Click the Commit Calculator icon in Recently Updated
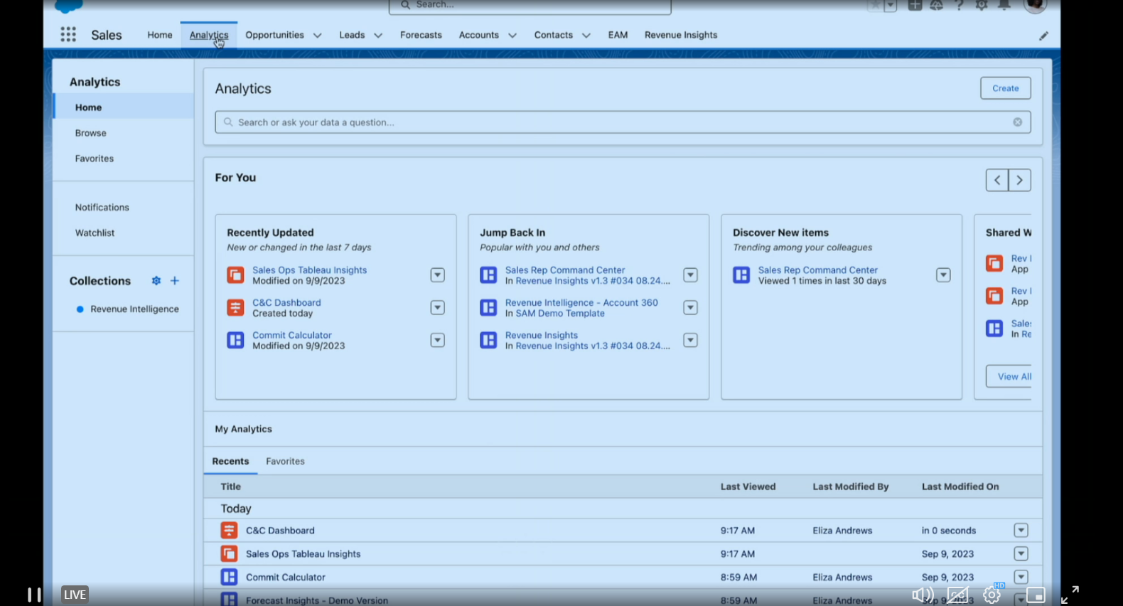The height and width of the screenshot is (606, 1123). (x=235, y=341)
